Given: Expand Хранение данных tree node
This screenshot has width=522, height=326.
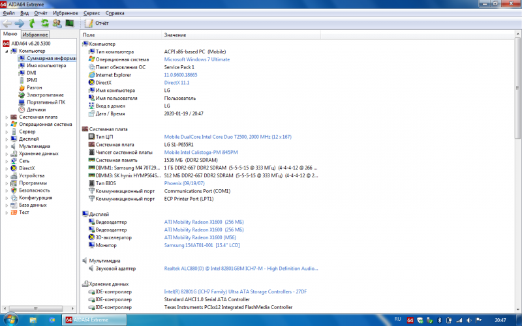Looking at the screenshot, I should (x=7, y=154).
